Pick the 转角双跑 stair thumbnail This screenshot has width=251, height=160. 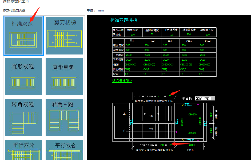click(23, 118)
